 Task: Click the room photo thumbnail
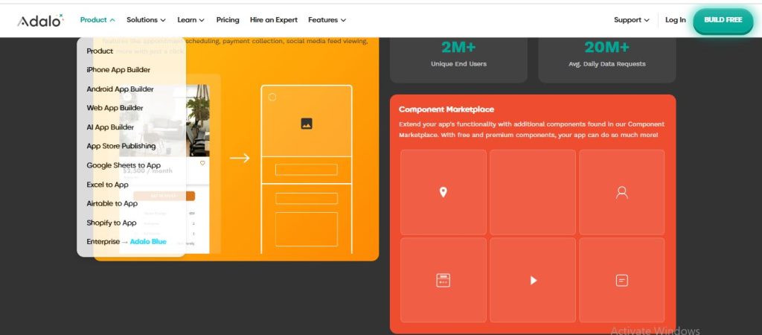tap(164, 121)
